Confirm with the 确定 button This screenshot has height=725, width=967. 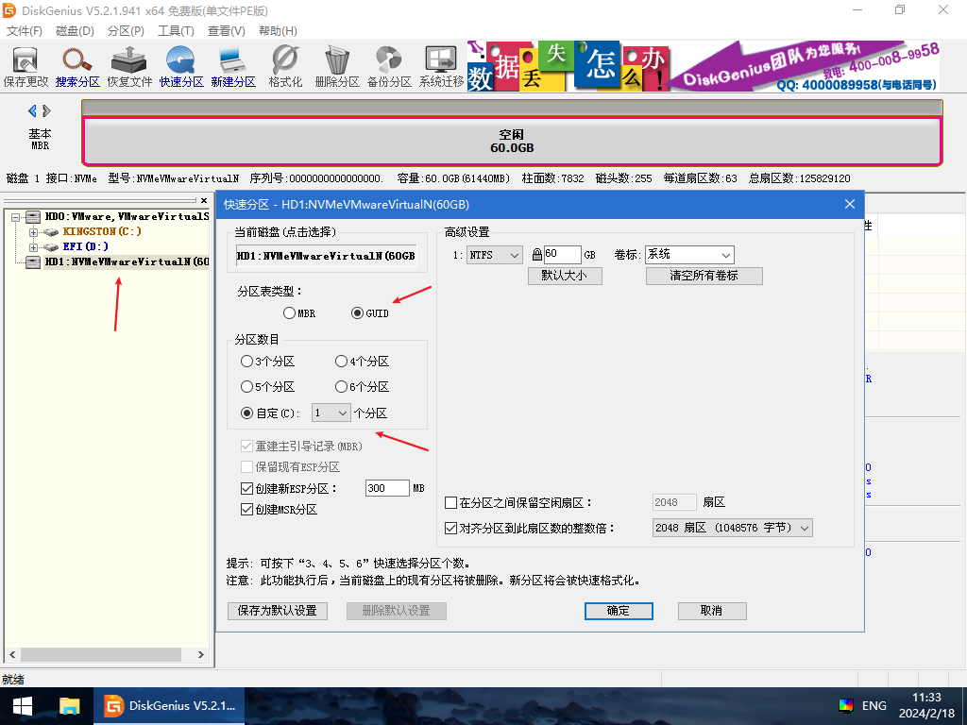[618, 611]
